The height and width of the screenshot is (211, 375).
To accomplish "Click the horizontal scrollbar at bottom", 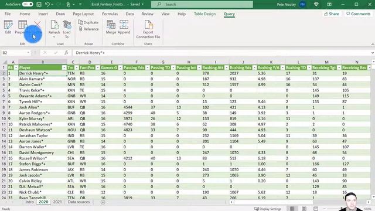I will tap(274, 202).
